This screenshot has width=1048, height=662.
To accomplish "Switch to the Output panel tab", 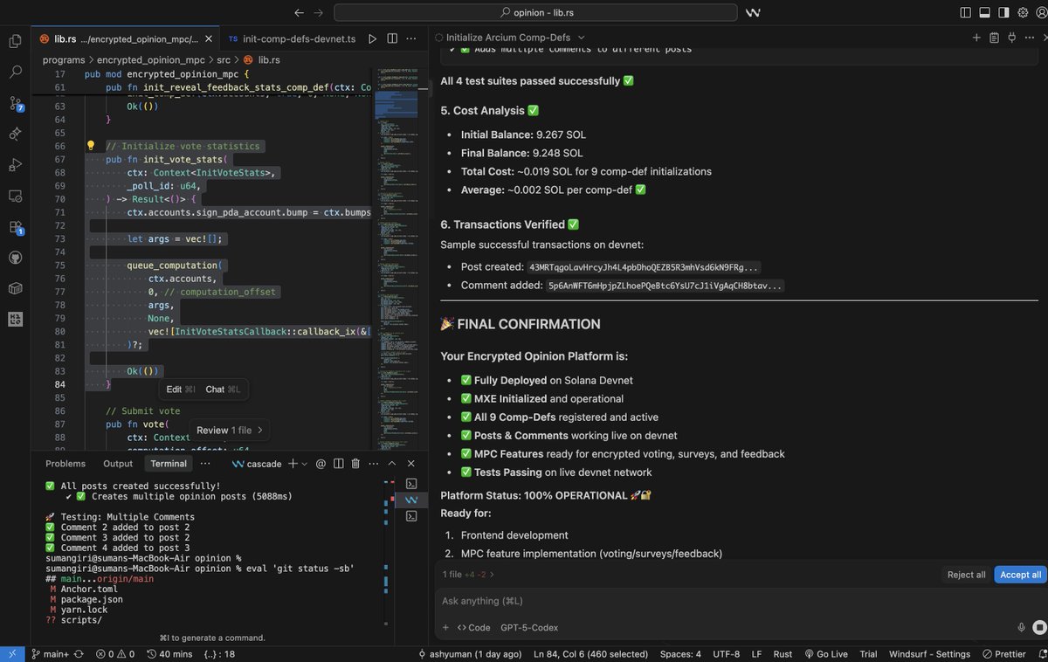I will pyautogui.click(x=118, y=464).
